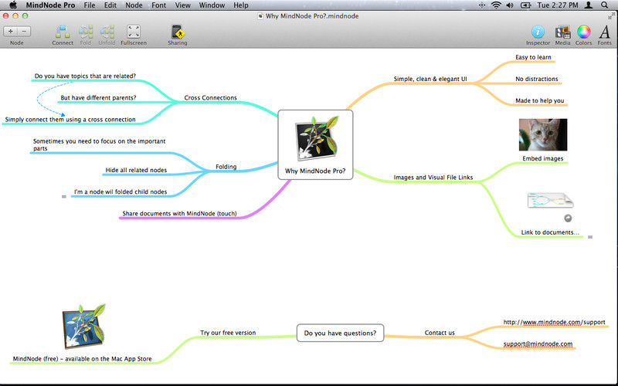The width and height of the screenshot is (618, 386).
Task: Select the 'Made to help you' node
Action: (539, 100)
